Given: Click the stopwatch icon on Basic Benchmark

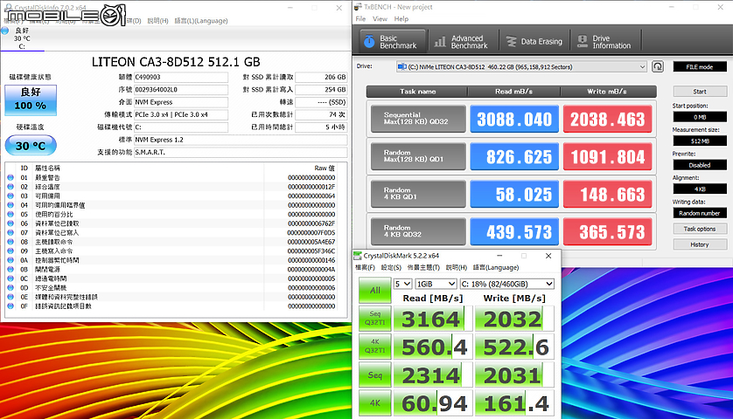Looking at the screenshot, I should [x=369, y=42].
